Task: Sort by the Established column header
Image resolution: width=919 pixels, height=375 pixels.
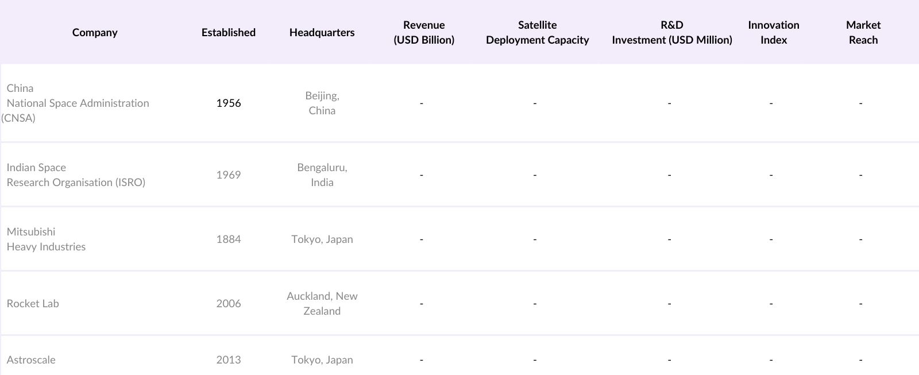Action: (x=228, y=33)
